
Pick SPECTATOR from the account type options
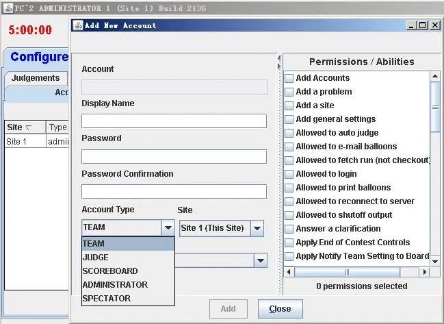click(x=106, y=299)
